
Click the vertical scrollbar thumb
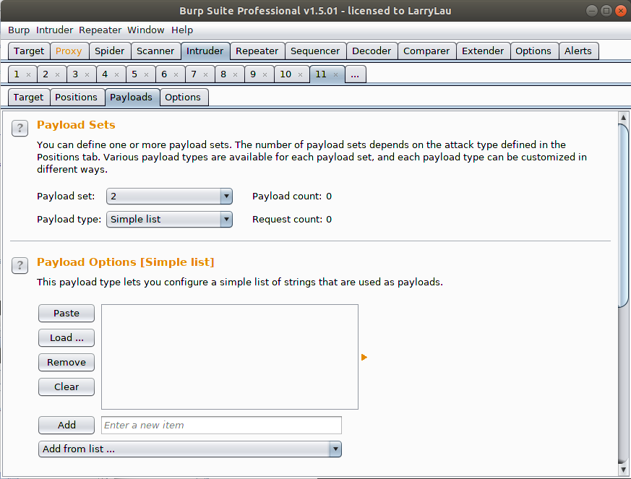click(623, 215)
